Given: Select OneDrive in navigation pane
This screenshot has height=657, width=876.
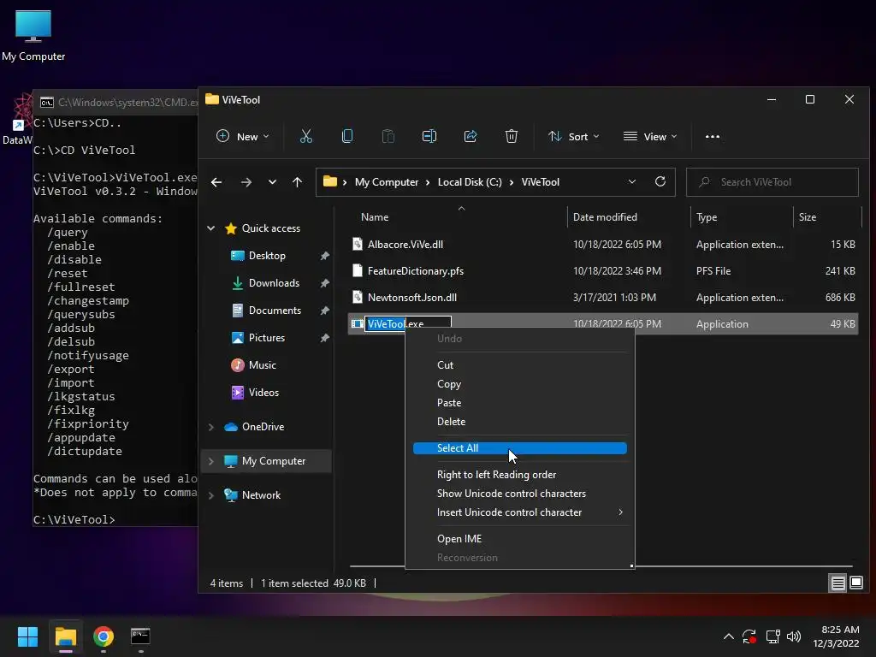Looking at the screenshot, I should click(263, 427).
